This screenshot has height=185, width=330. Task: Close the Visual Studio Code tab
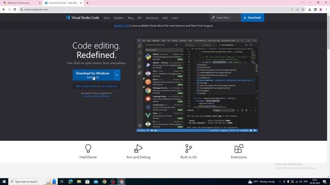81,3
